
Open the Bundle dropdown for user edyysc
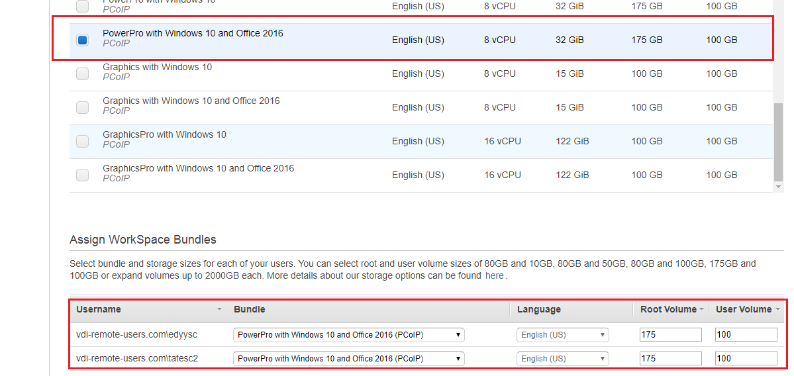(348, 335)
